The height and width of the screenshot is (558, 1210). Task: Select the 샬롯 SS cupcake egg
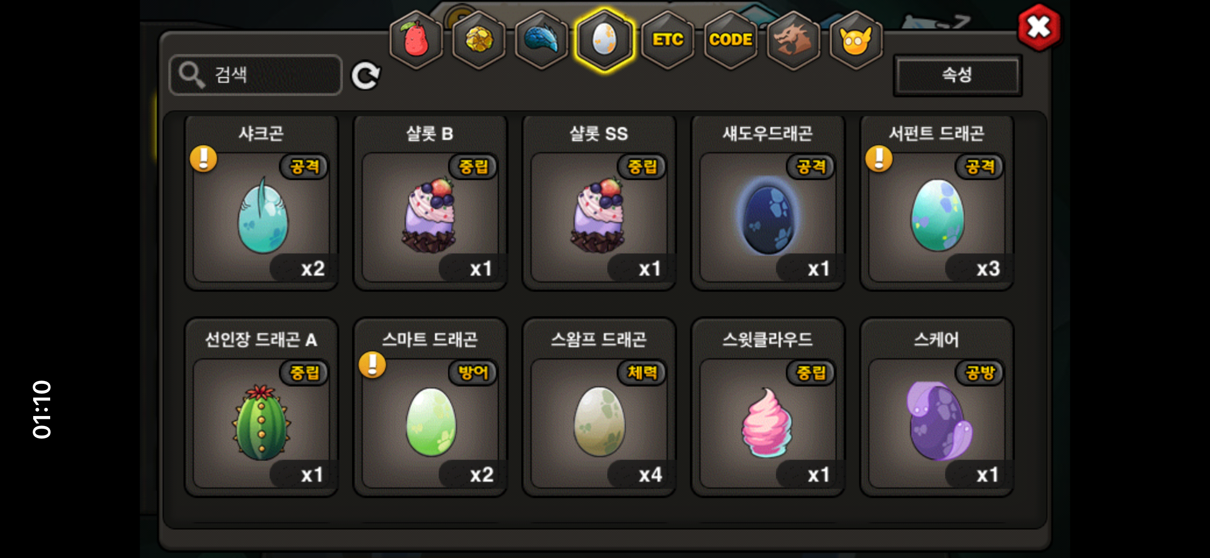[599, 203]
